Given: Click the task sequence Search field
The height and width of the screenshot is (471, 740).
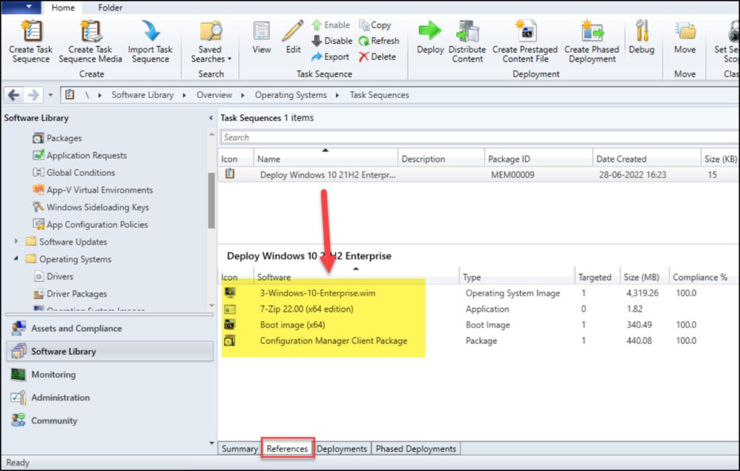Looking at the screenshot, I should pos(480,138).
